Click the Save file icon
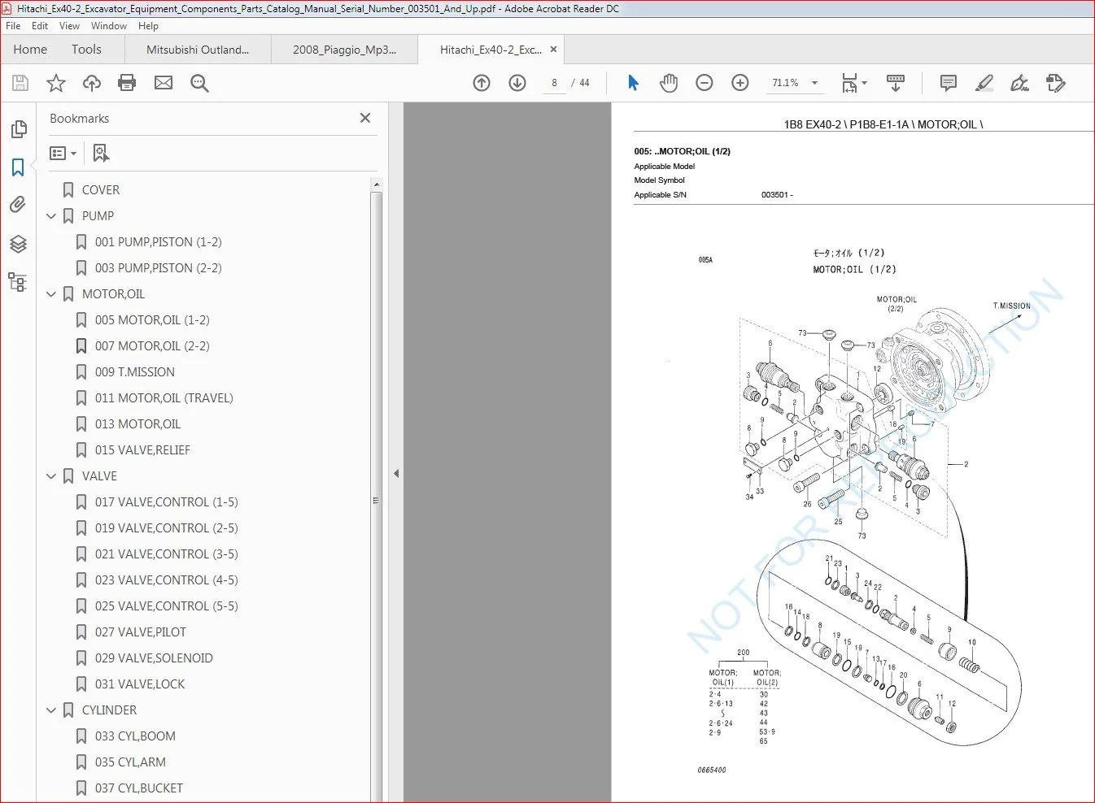This screenshot has height=803, width=1095. [20, 83]
